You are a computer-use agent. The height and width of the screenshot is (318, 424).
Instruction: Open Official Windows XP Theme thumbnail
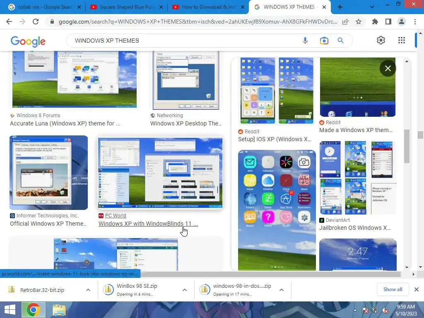(49, 173)
